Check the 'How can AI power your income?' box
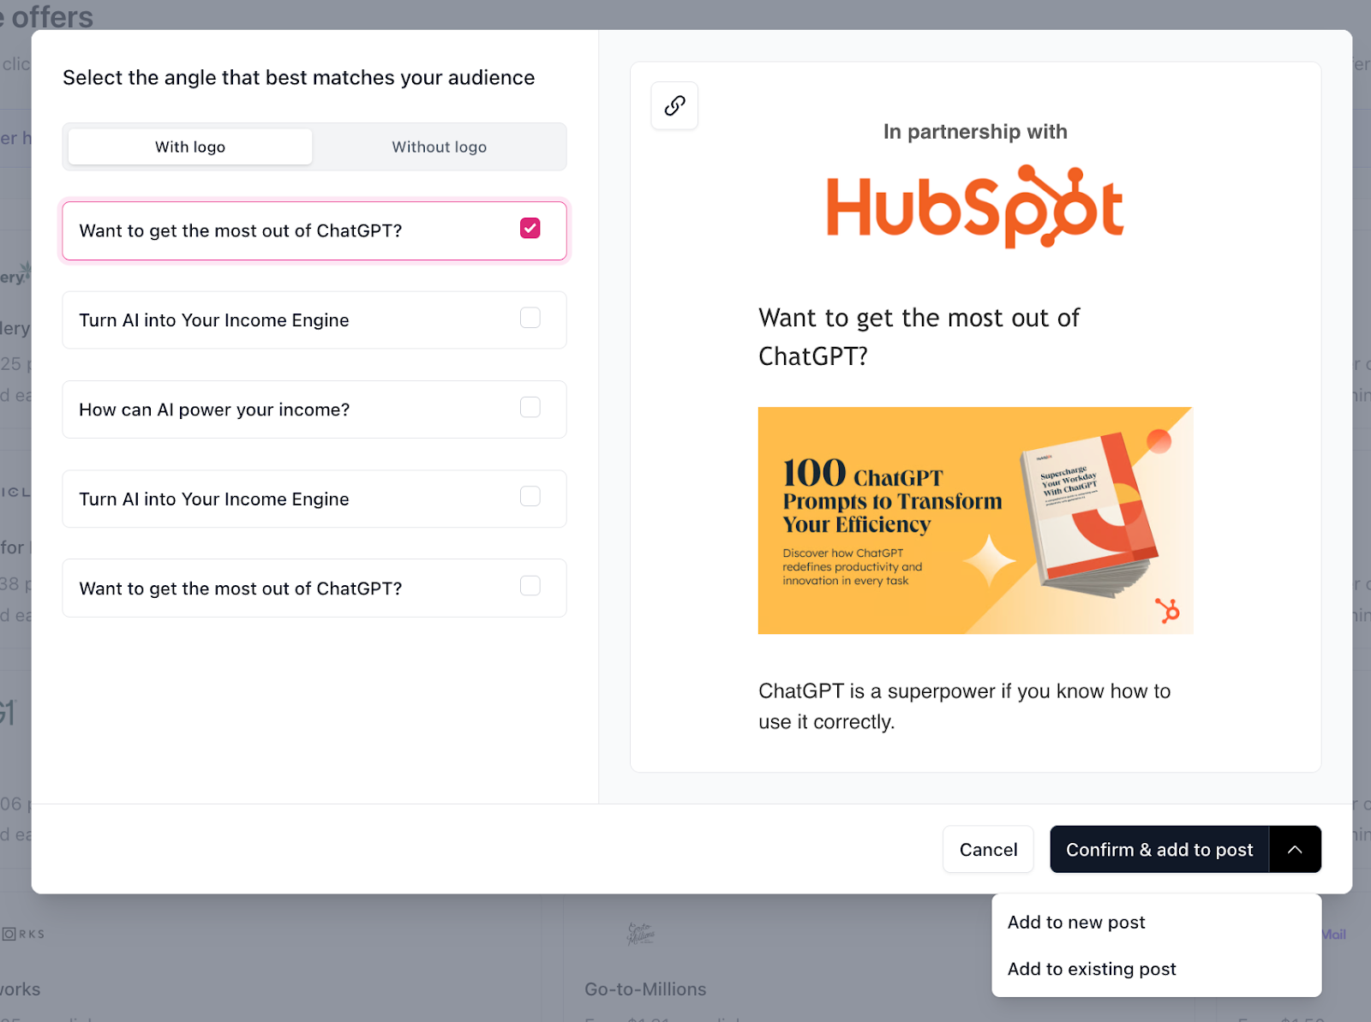 click(530, 407)
